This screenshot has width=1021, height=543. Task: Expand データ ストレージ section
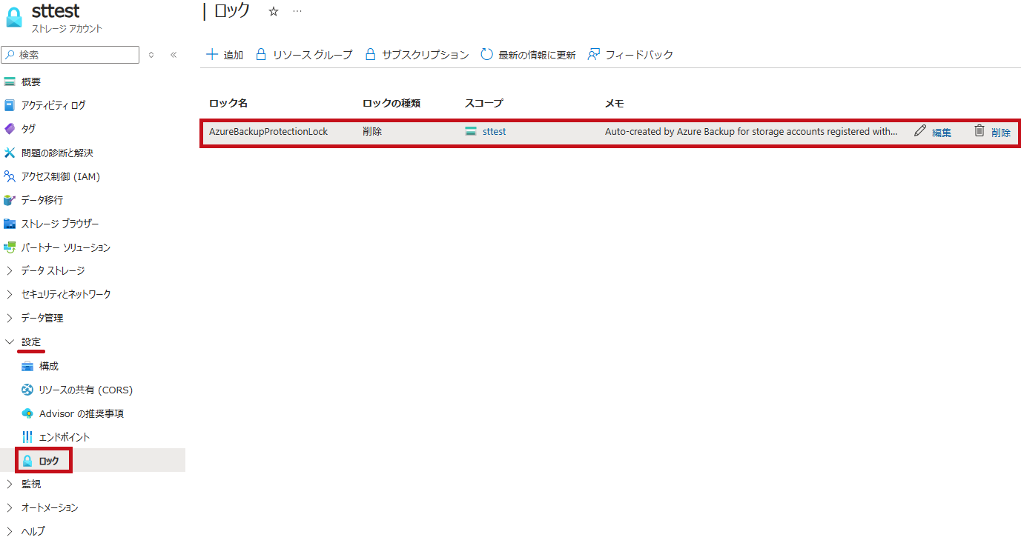pos(53,270)
